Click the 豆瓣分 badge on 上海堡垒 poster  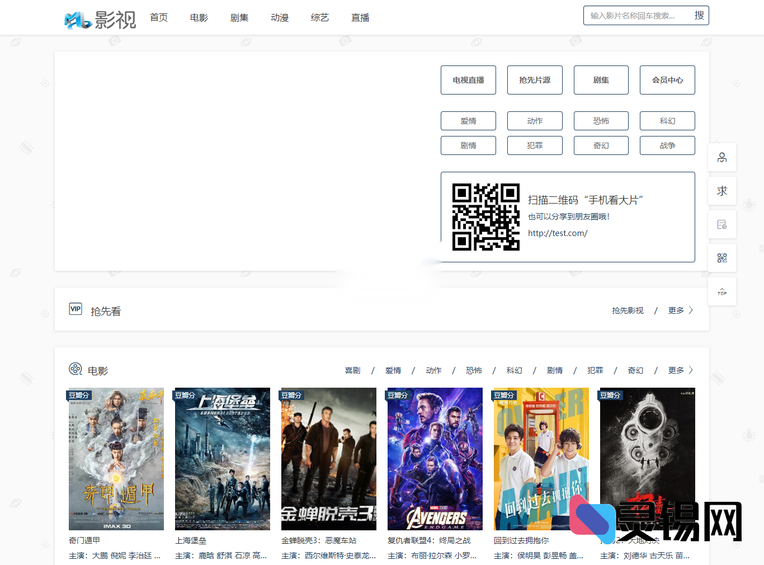tap(186, 395)
